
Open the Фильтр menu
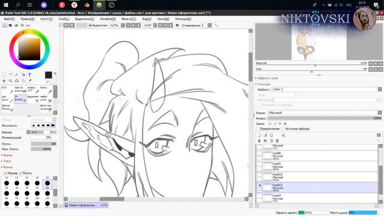point(128,19)
